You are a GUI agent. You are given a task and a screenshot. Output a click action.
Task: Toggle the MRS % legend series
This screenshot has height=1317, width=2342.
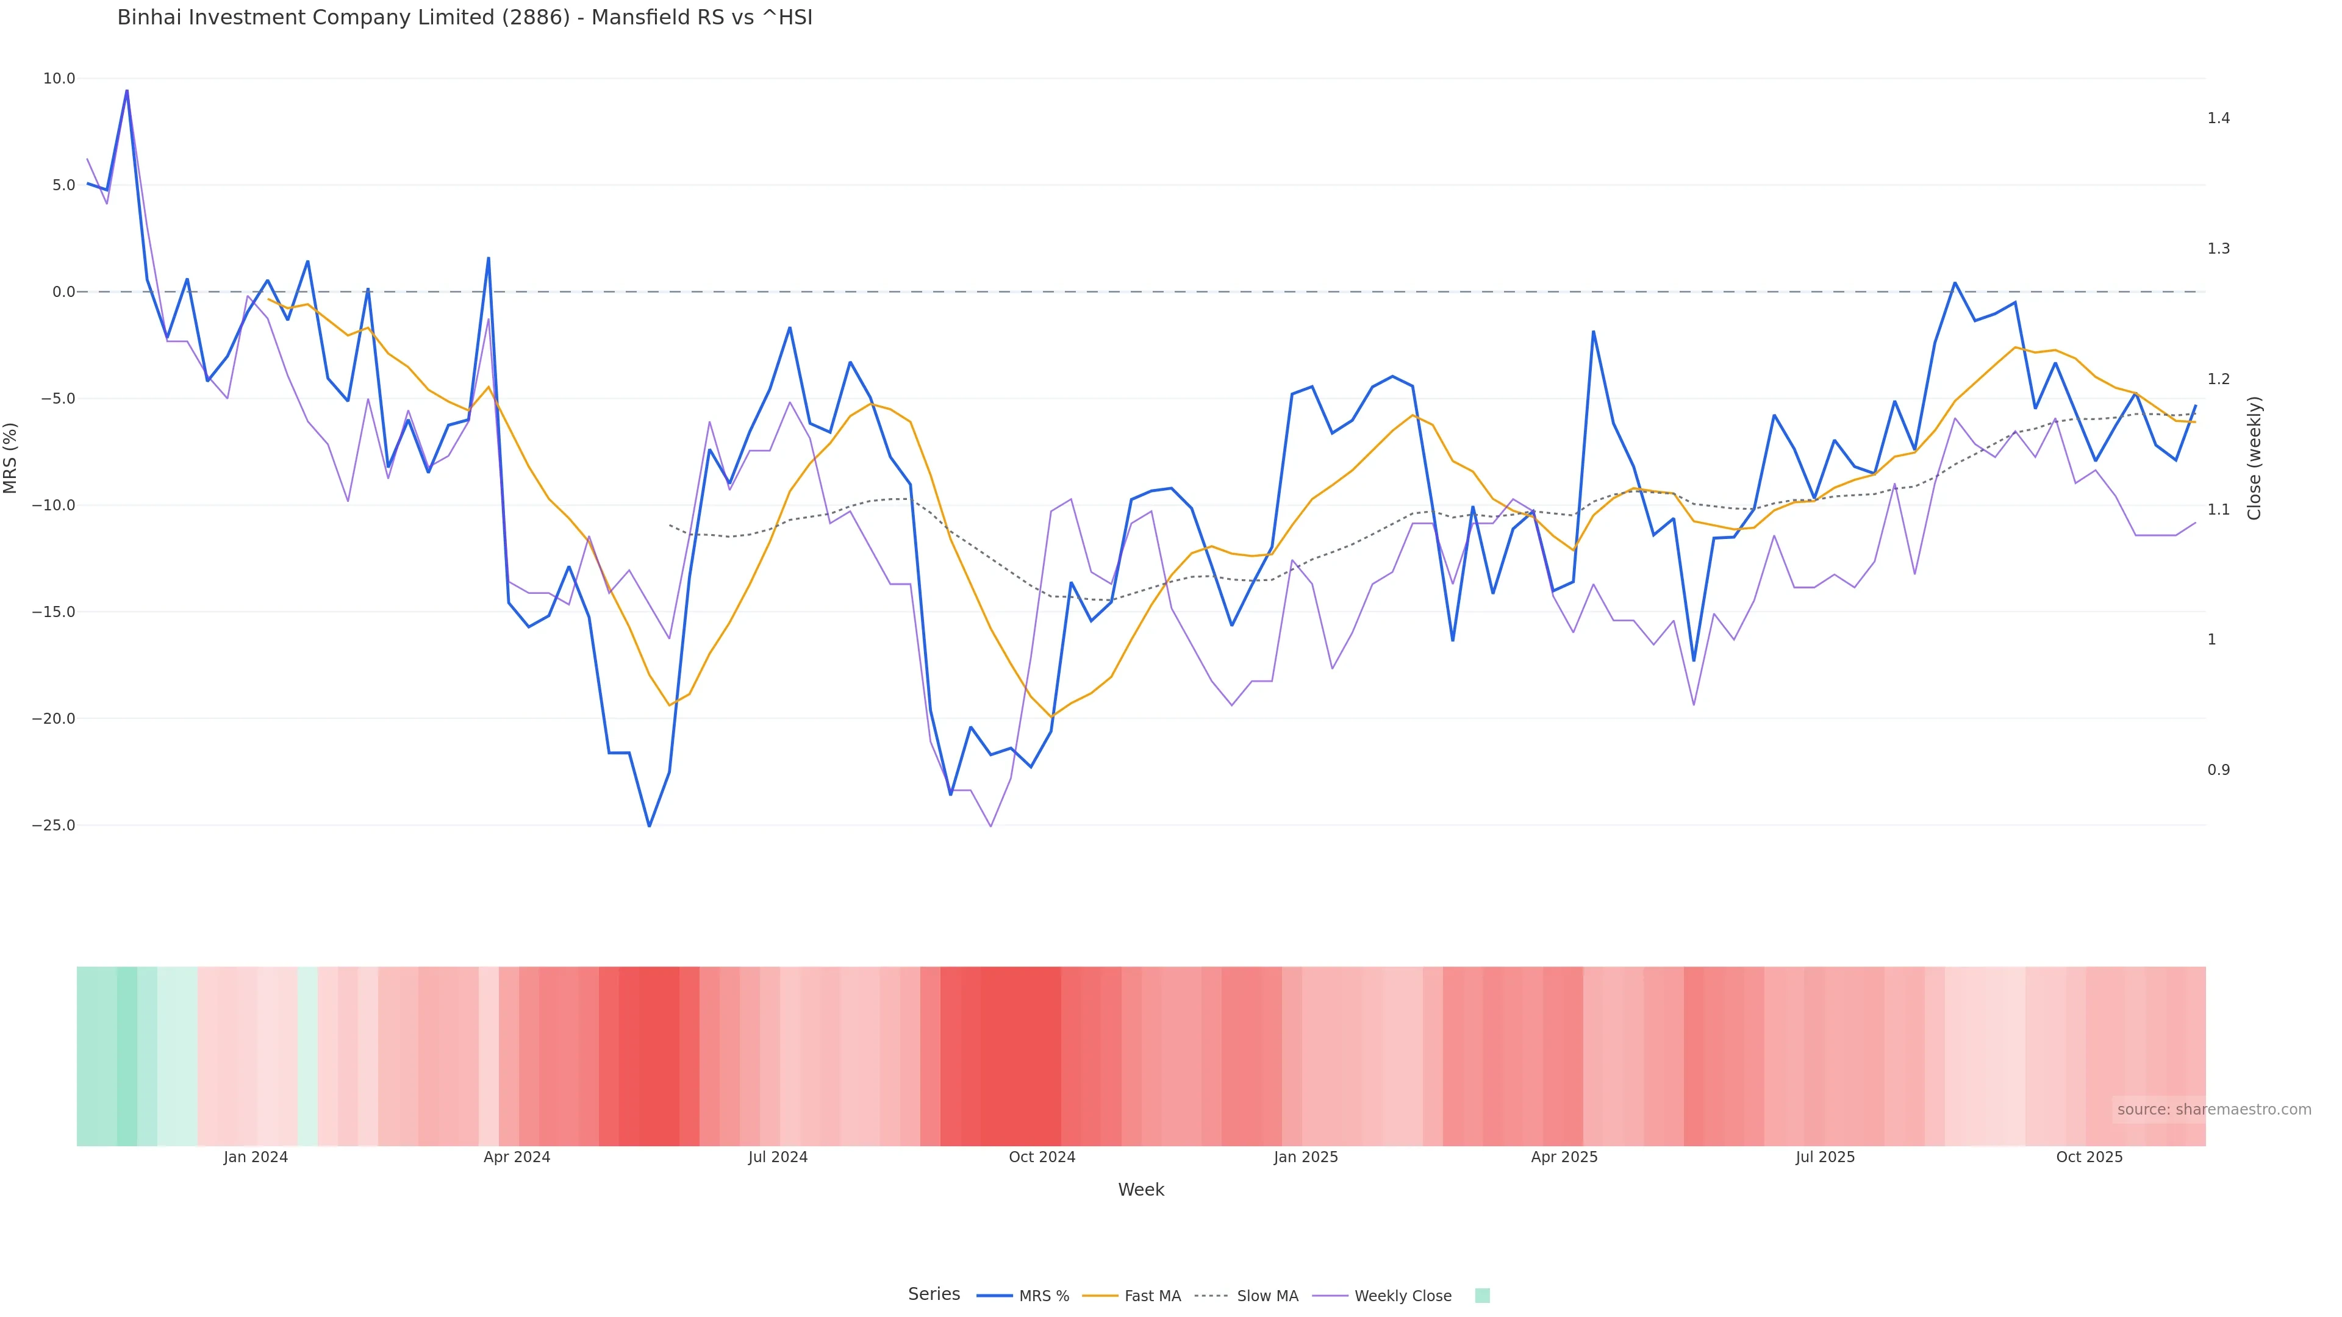pos(1043,1296)
